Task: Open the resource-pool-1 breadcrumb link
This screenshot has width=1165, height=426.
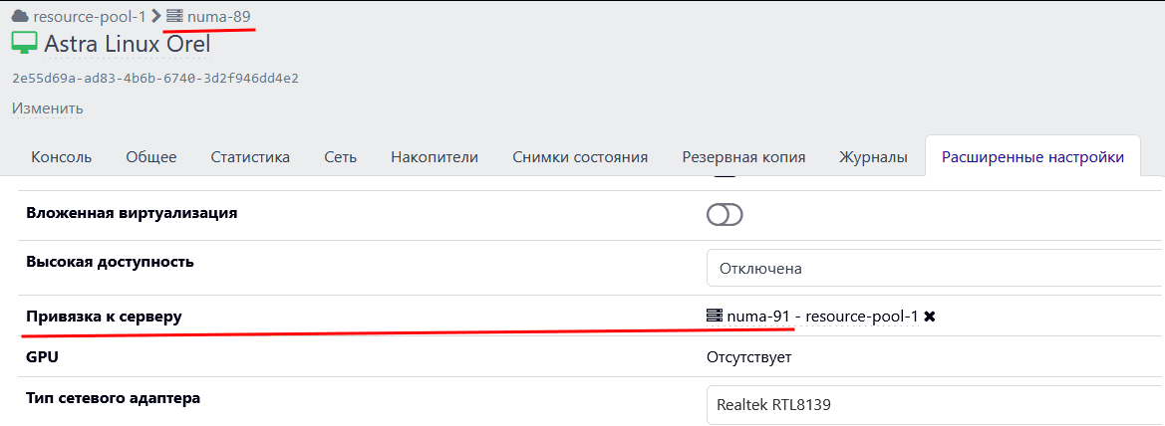Action: [89, 17]
